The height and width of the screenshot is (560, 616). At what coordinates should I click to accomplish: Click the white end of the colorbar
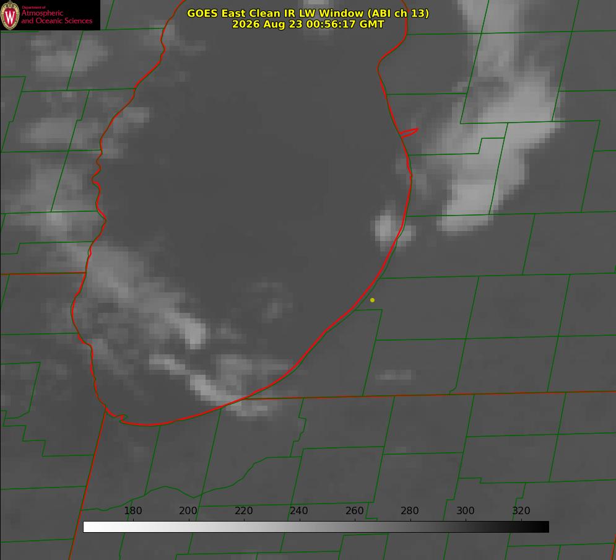pyautogui.click(x=89, y=527)
